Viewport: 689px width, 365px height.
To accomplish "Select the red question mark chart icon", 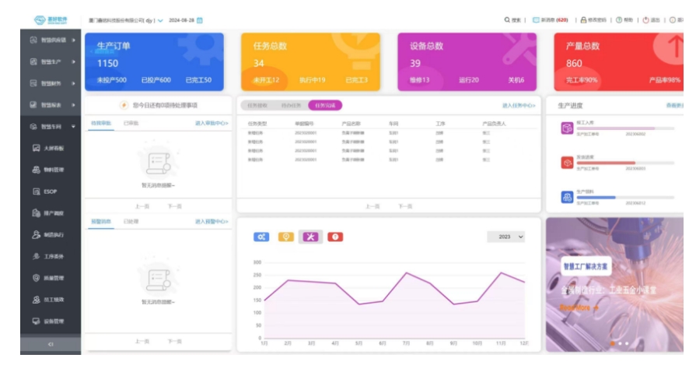I will [x=335, y=237].
